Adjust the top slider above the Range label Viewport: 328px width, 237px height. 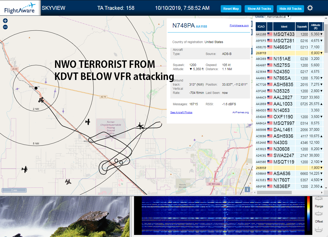[x=319, y=198]
